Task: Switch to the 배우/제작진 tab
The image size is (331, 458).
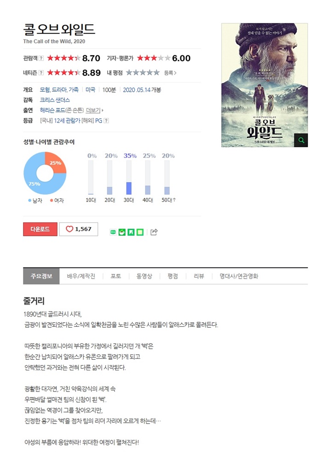Action: click(x=81, y=276)
